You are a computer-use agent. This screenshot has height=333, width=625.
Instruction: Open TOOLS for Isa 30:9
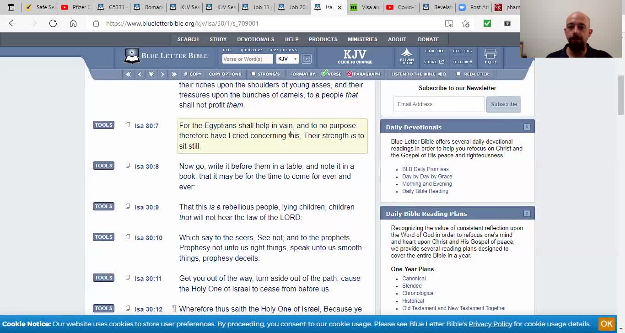point(103,206)
